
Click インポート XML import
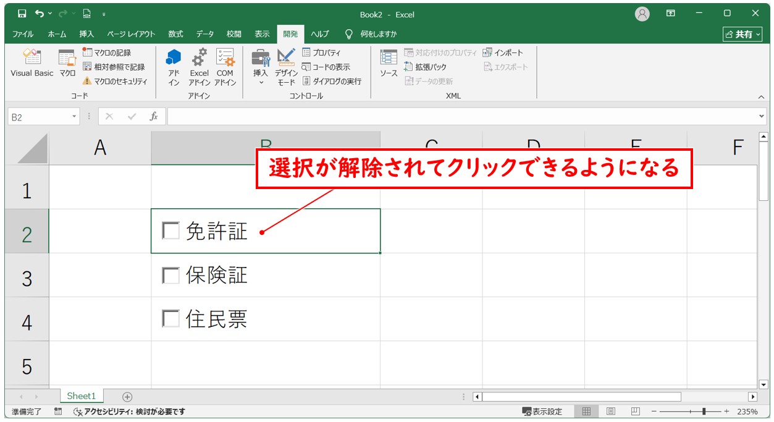coord(503,53)
